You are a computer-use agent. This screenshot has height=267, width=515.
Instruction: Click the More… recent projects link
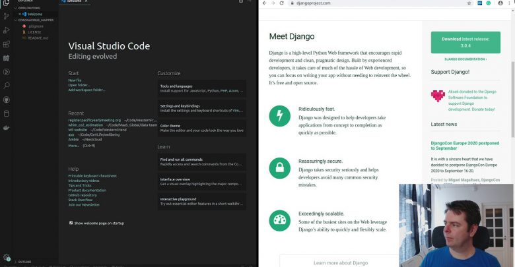pyautogui.click(x=73, y=146)
